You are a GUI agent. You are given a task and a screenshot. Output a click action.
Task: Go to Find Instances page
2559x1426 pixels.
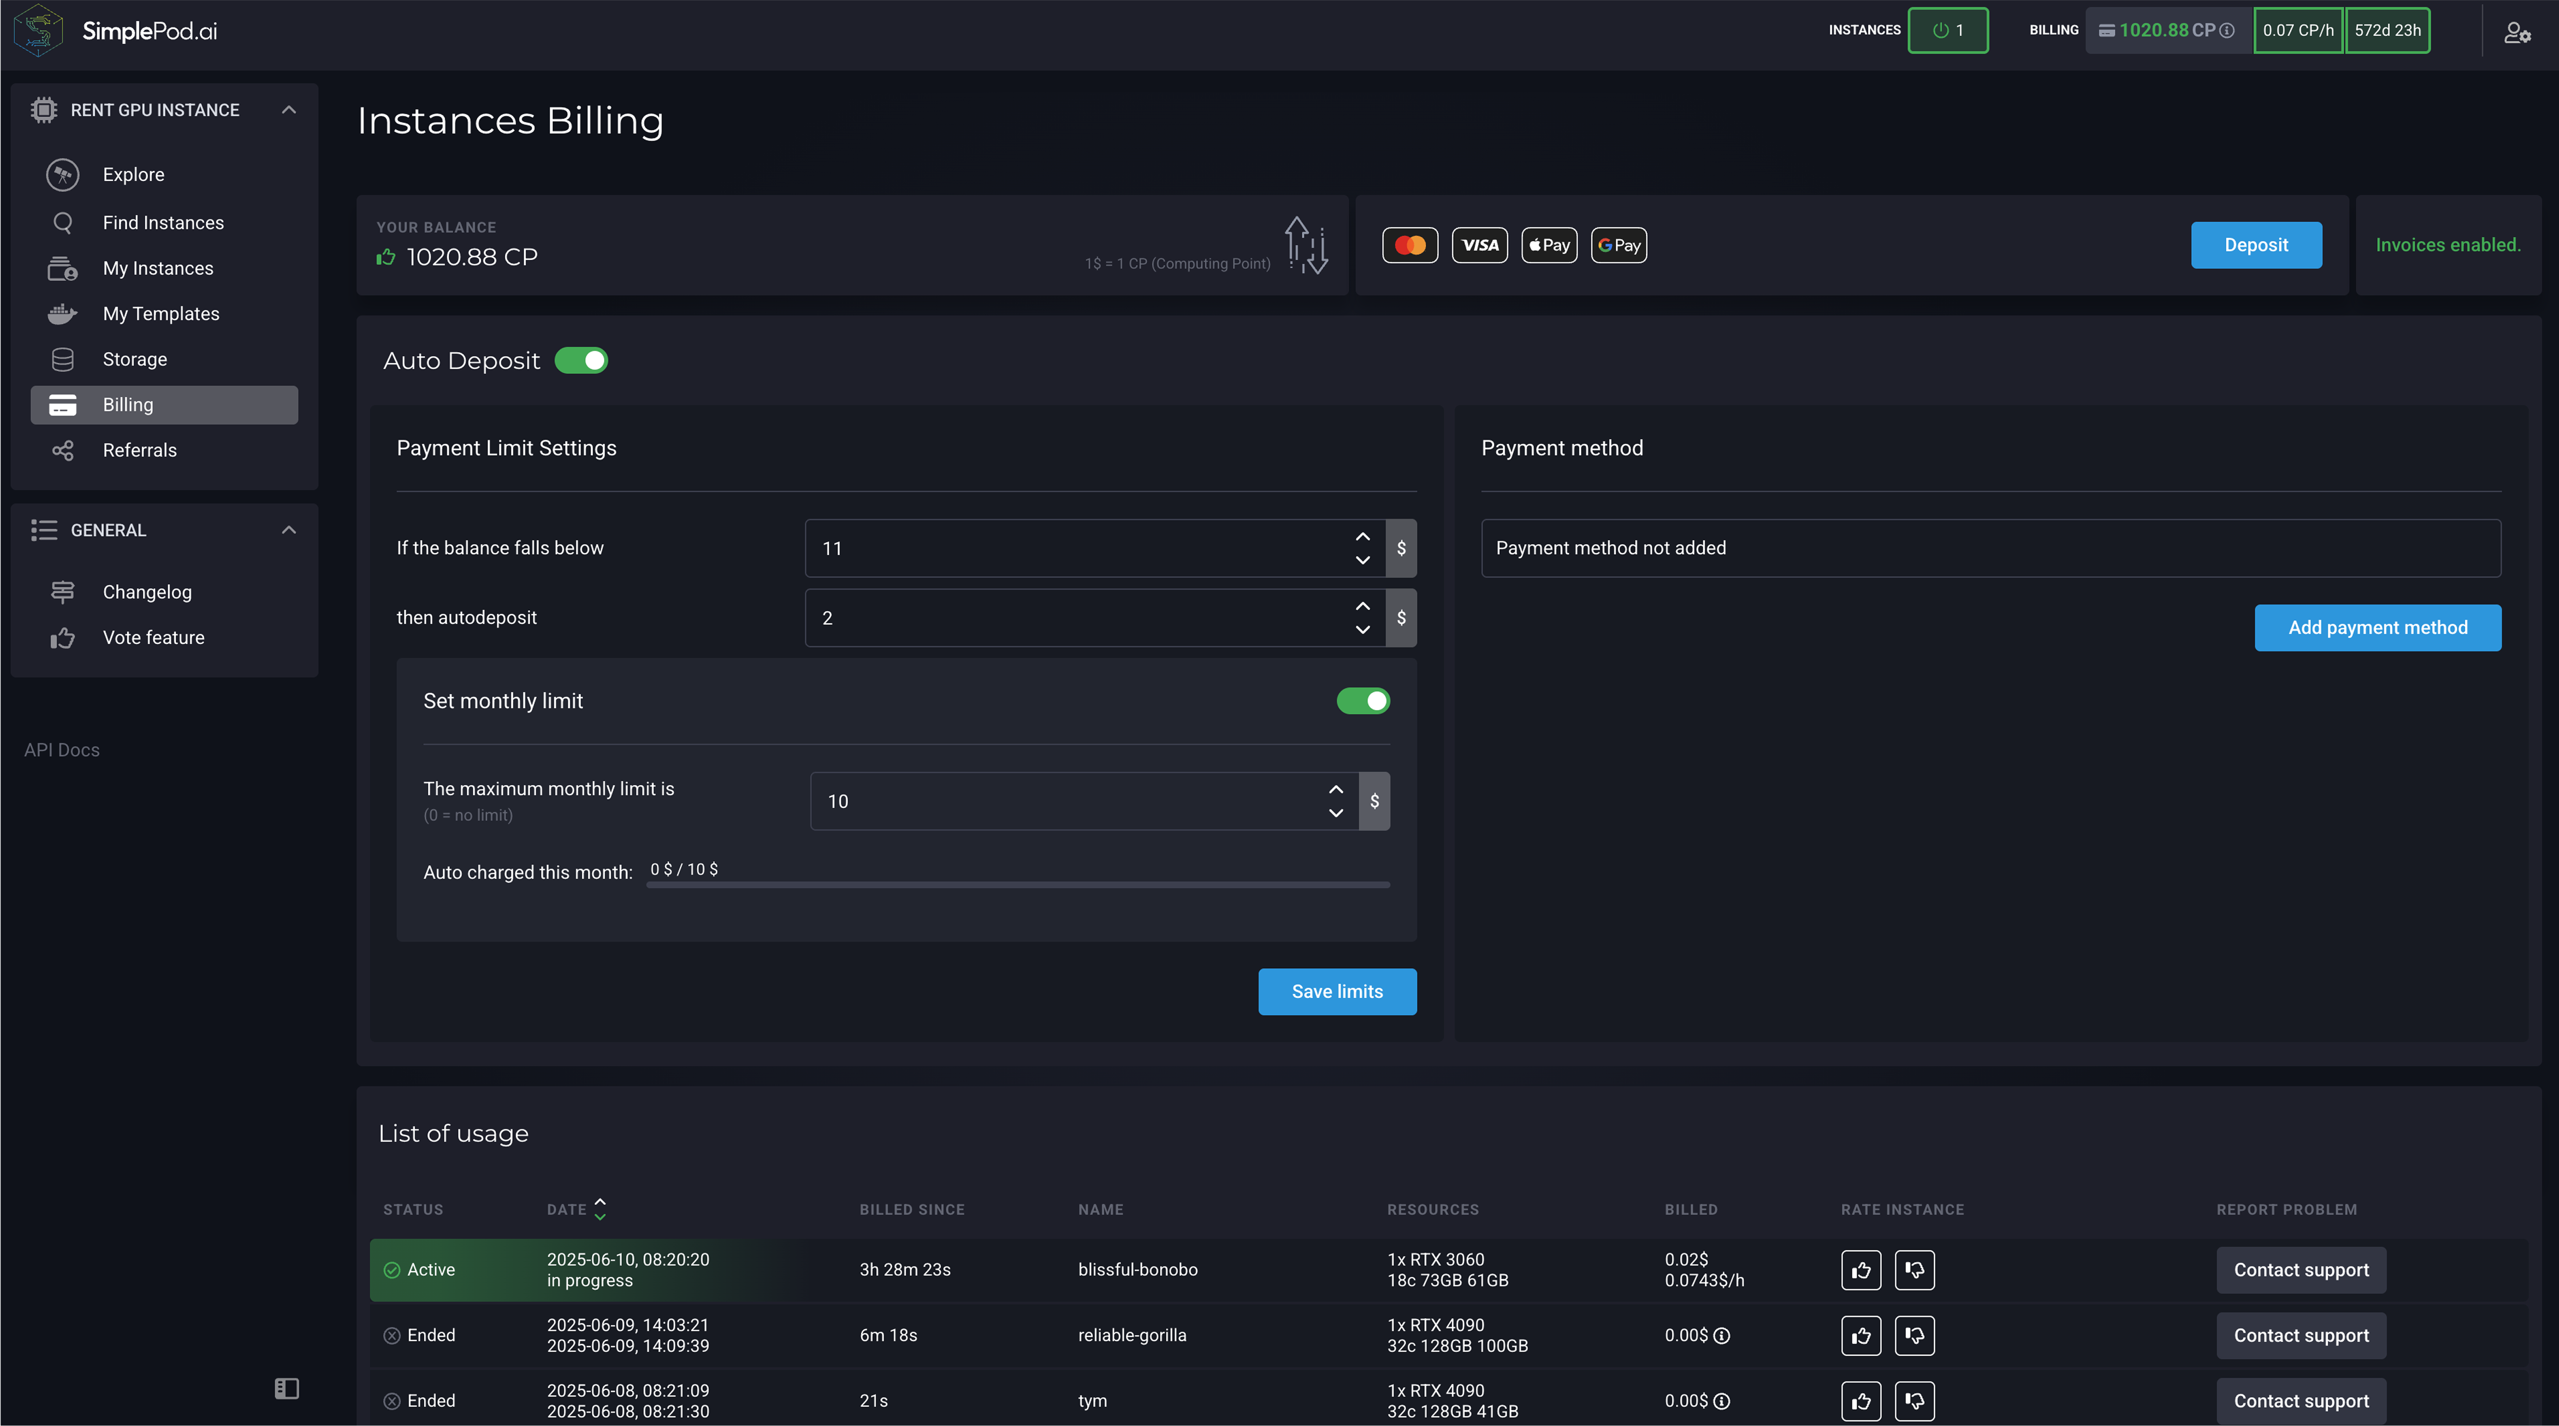163,223
